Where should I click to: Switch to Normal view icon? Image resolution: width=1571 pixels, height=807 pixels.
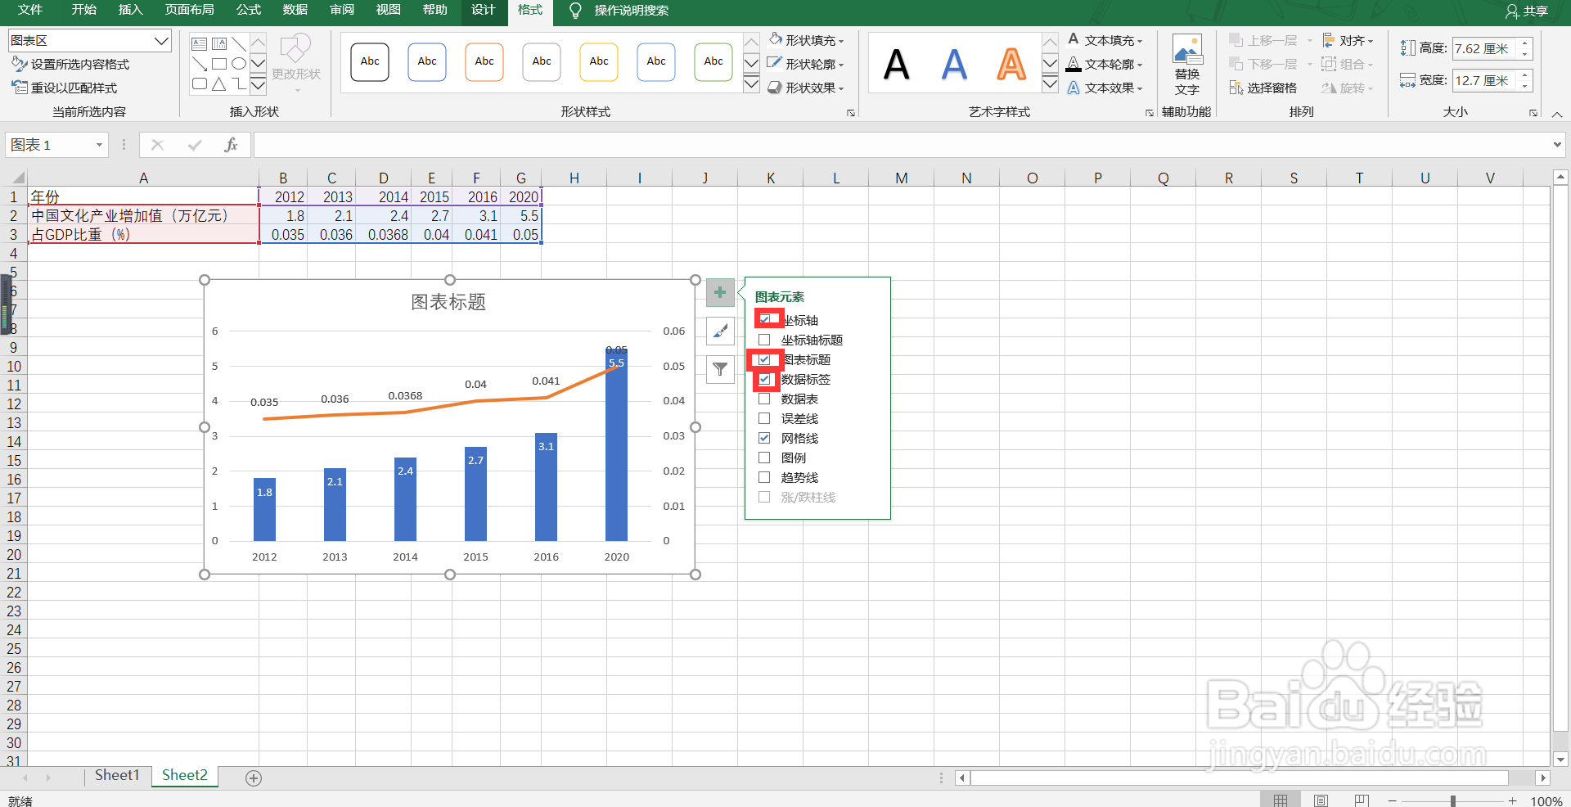coord(1281,800)
